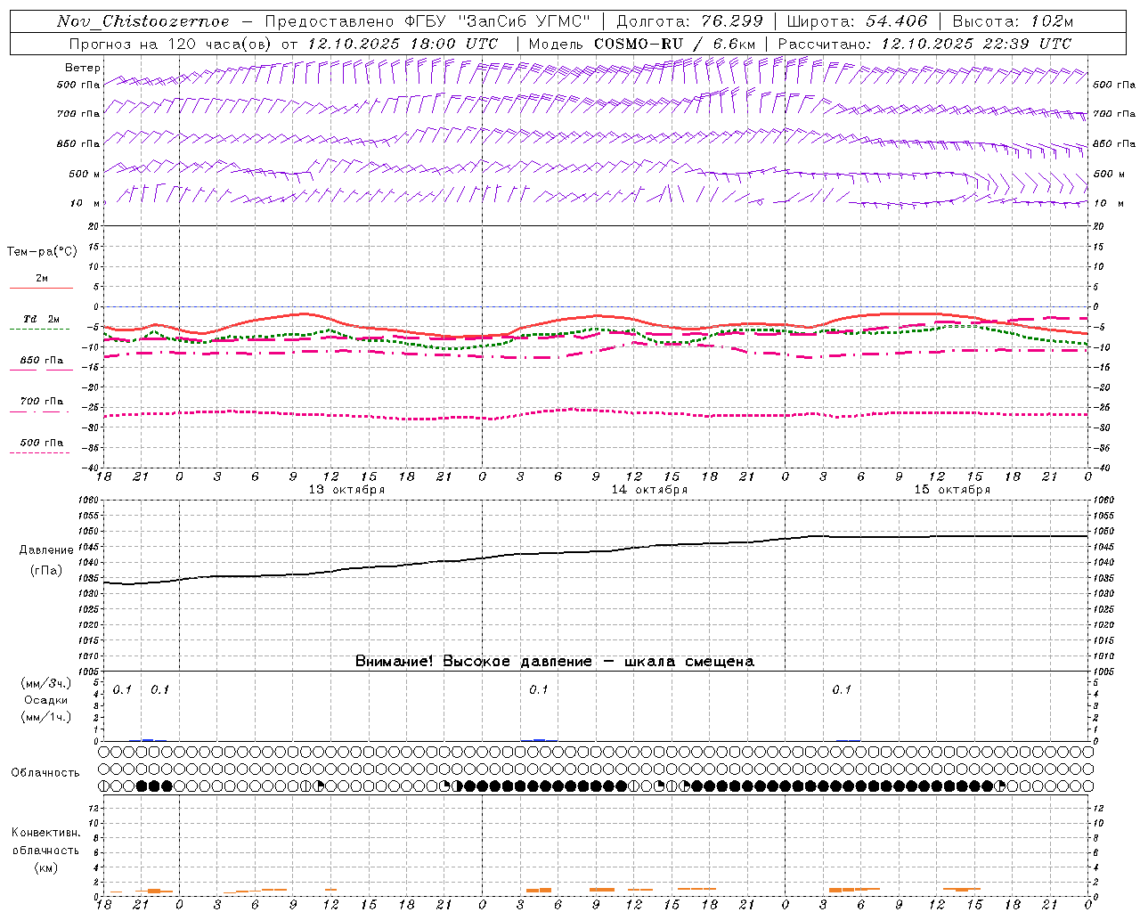Click the "Осадки" precipitation label
The width and height of the screenshot is (1140, 912).
click(45, 700)
